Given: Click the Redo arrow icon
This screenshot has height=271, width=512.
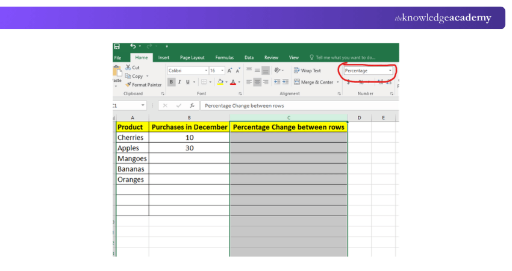Looking at the screenshot, I should click(149, 46).
